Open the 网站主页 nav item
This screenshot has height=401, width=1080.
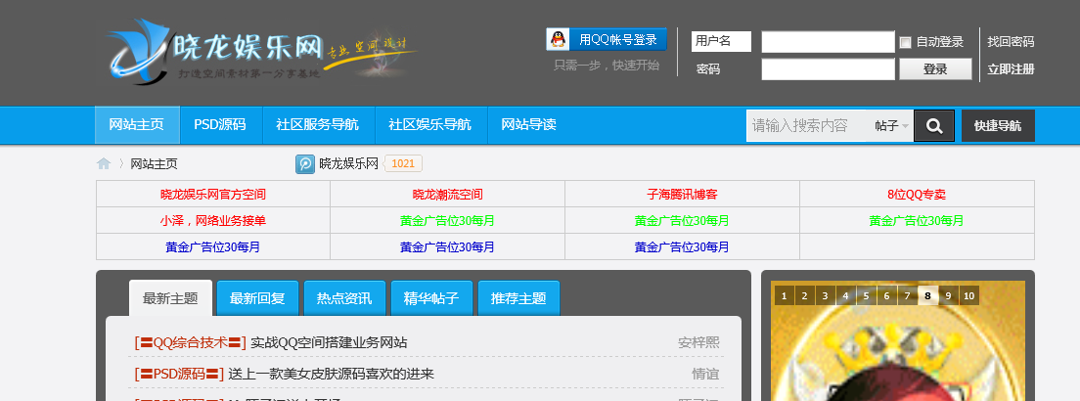[137, 125]
